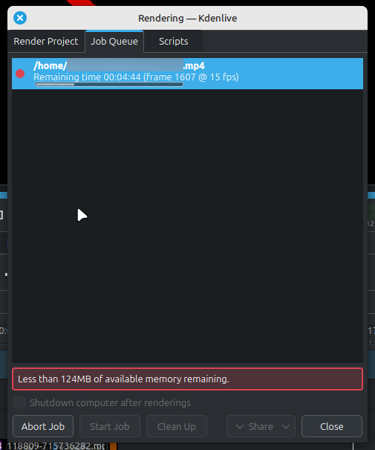The height and width of the screenshot is (450, 375).
Task: Toggle Shutdown computer after renderings checkbox
Action: point(19,402)
